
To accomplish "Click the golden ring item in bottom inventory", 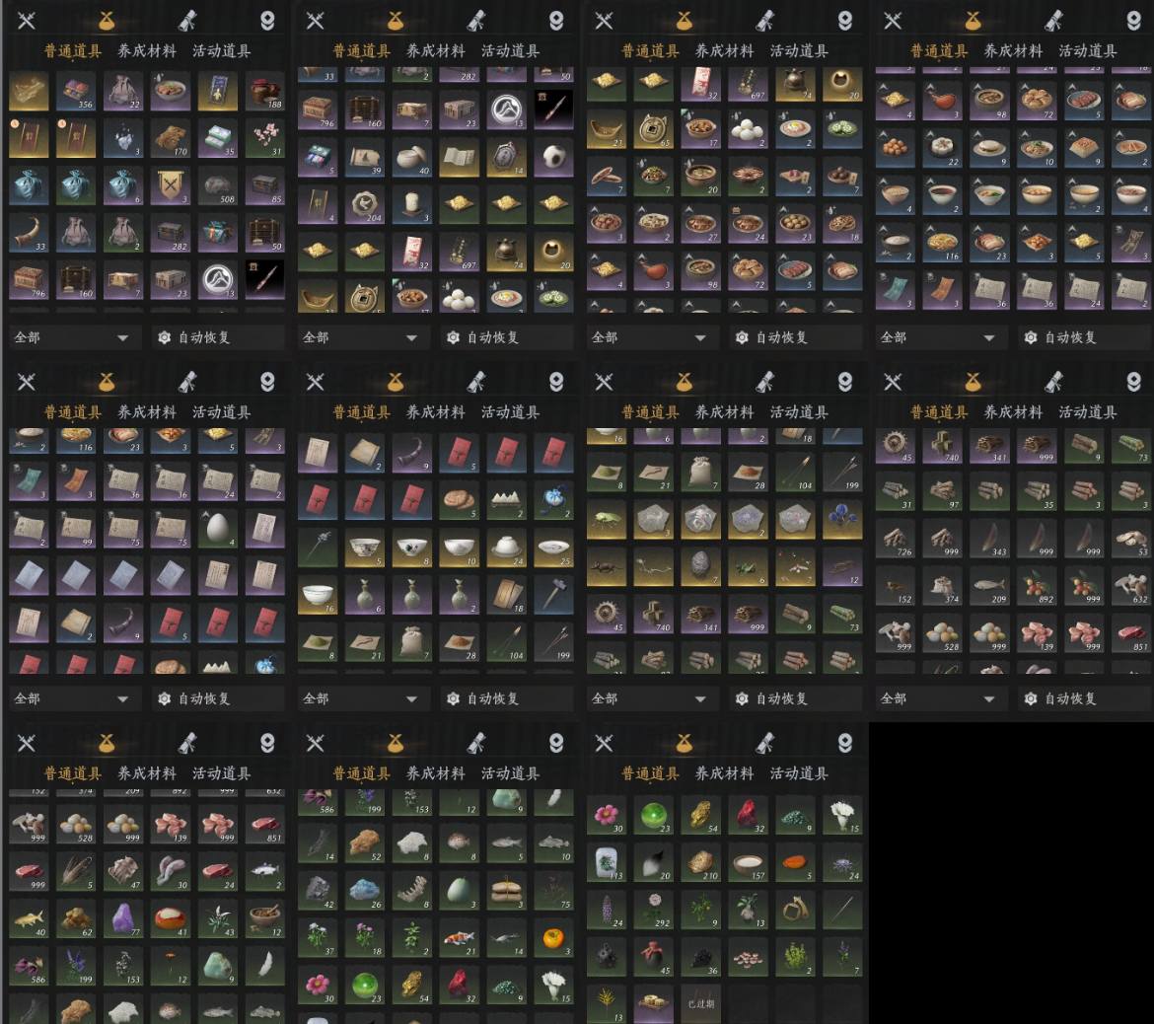I will (795, 910).
